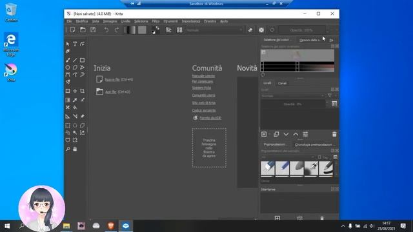Open the Sito web di Krita link
Viewport: 413px width, 232px height.
coord(204,103)
